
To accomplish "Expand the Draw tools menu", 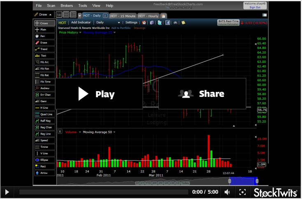I will pos(43,15).
